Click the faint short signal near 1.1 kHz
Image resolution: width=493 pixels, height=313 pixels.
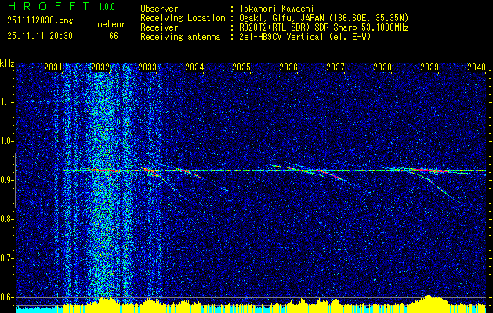coord(39,102)
